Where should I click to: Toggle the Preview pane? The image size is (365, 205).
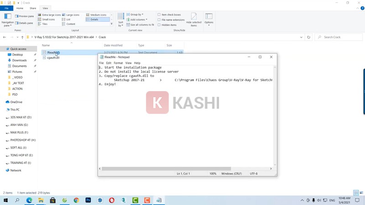tap(24, 16)
